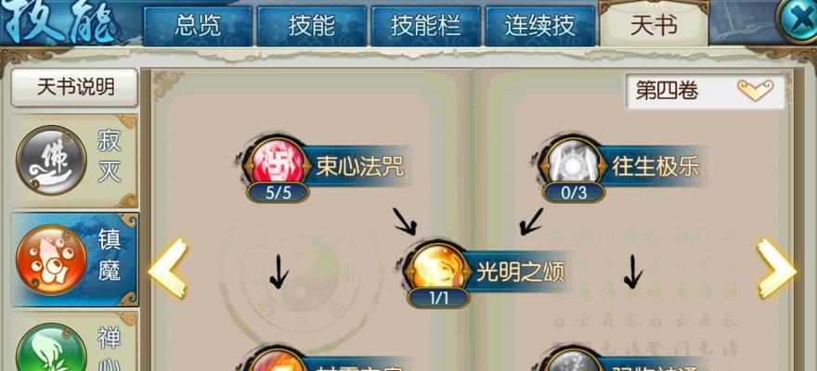The width and height of the screenshot is (817, 371).
Task: Open the 第四卷 volume dropdown
Action: (x=706, y=92)
